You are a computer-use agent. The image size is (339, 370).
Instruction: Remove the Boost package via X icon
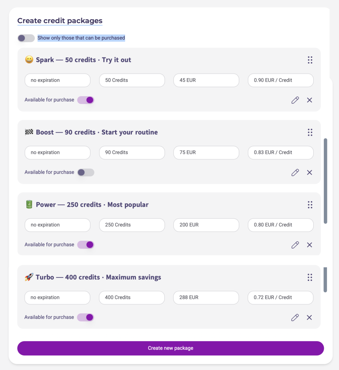[310, 172]
